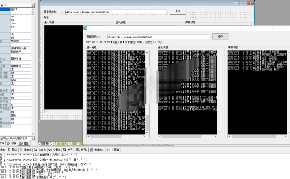This screenshot has width=290, height=179.
Task: Open the 输出 output tab
Action: [x=12, y=150]
